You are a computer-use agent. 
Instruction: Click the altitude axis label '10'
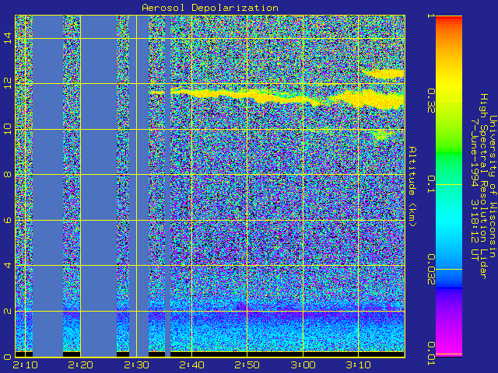[8, 129]
